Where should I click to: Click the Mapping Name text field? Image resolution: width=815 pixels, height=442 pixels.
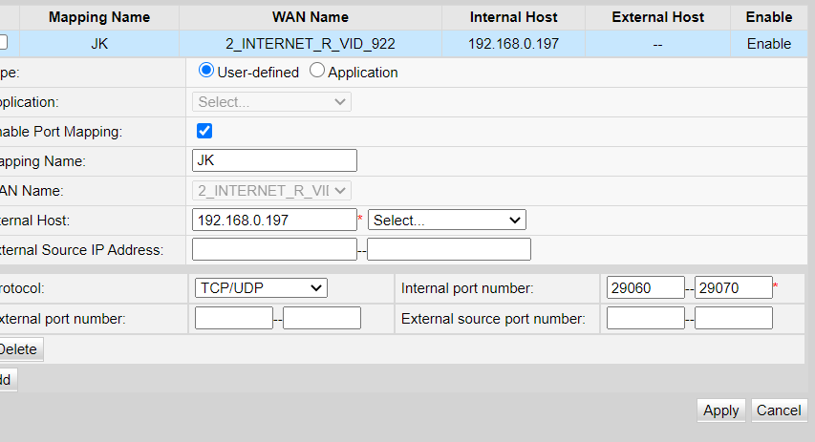(274, 160)
